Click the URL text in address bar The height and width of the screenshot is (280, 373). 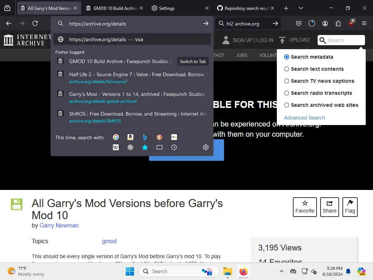98,24
